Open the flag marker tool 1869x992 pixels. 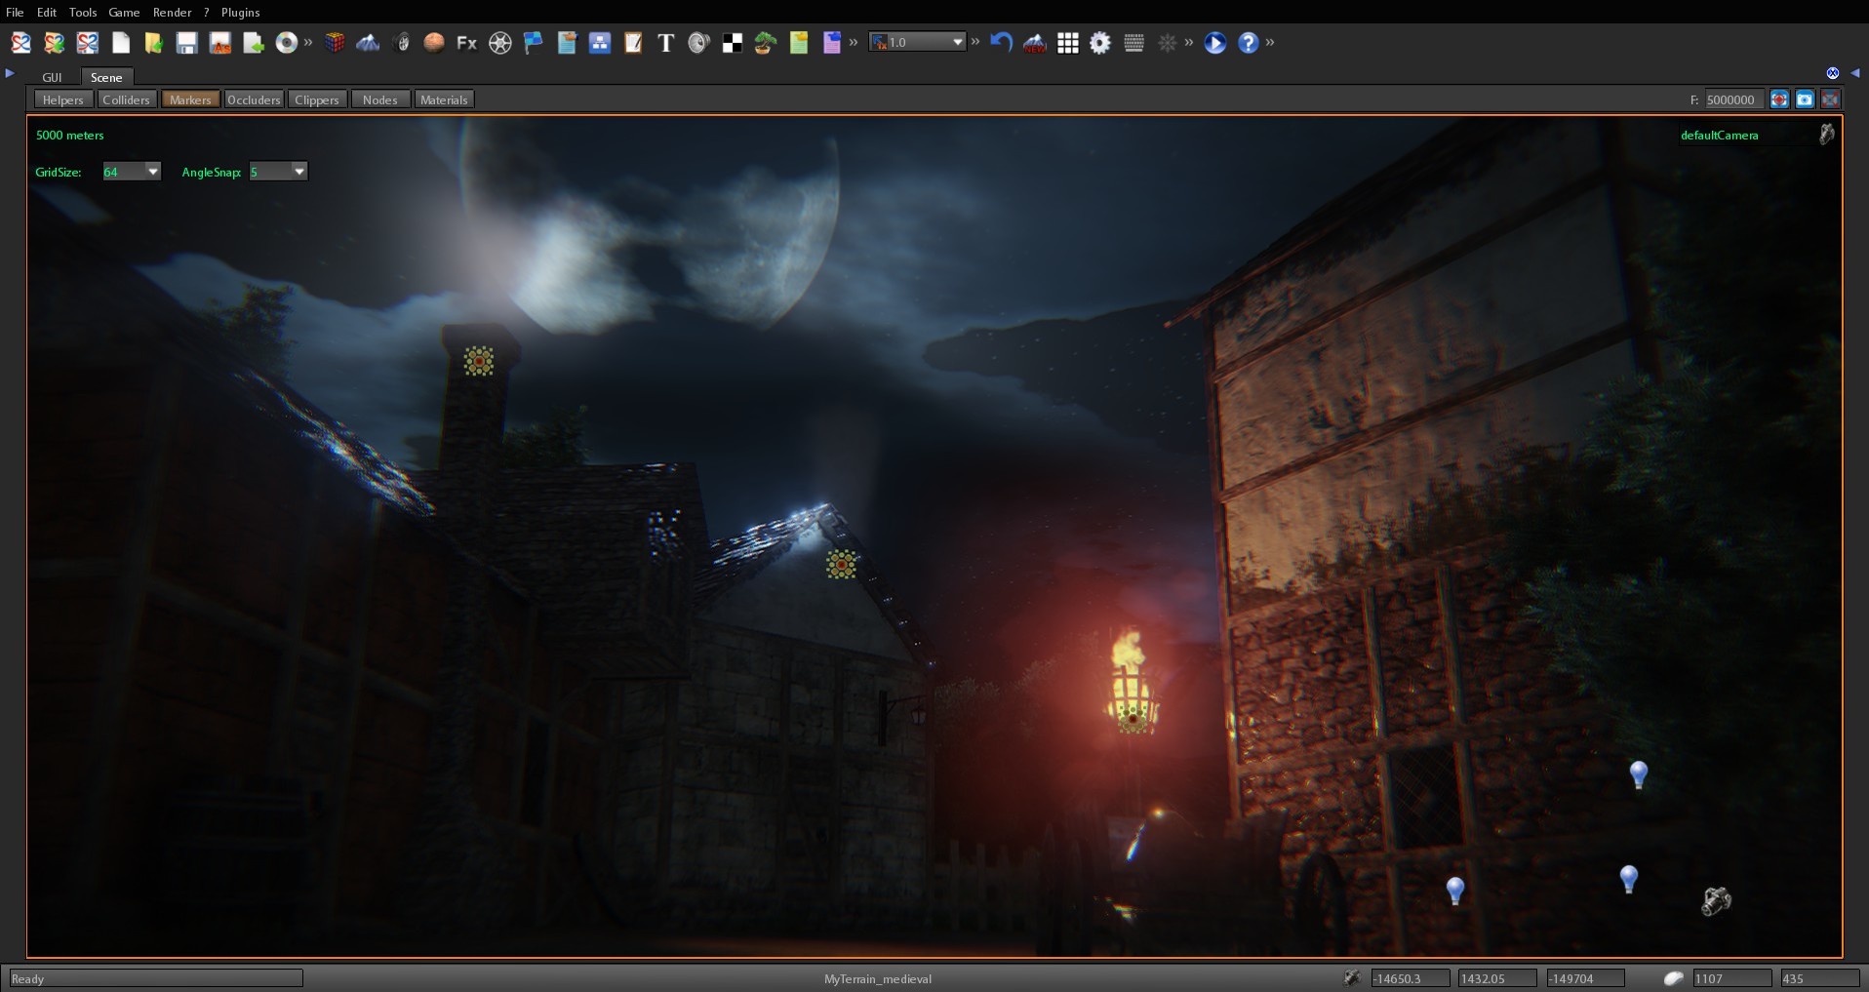pyautogui.click(x=533, y=43)
